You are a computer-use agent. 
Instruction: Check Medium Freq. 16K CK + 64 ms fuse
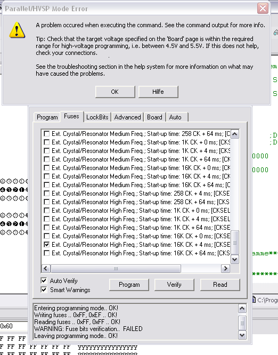pyautogui.click(x=46, y=185)
